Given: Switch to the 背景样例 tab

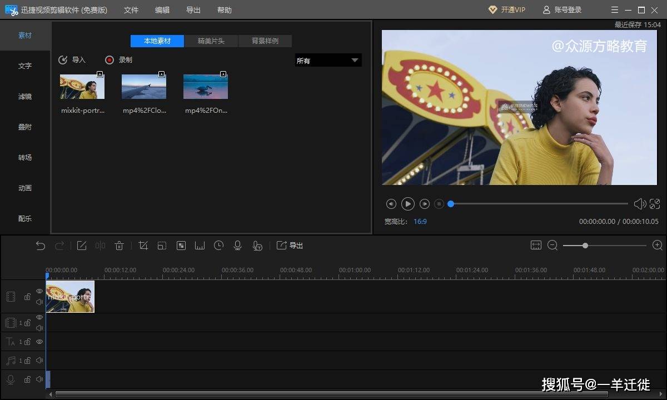Looking at the screenshot, I should pyautogui.click(x=265, y=41).
